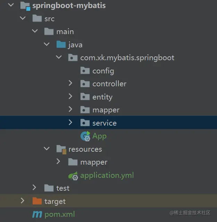
Task: Click the App Spring Boot class icon
Action: [x=85, y=136]
